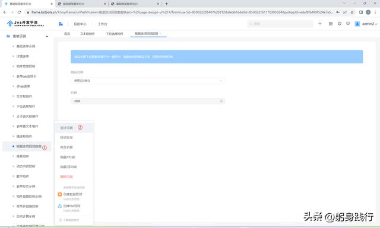Open 数字组件 in sidebar

[23, 176]
